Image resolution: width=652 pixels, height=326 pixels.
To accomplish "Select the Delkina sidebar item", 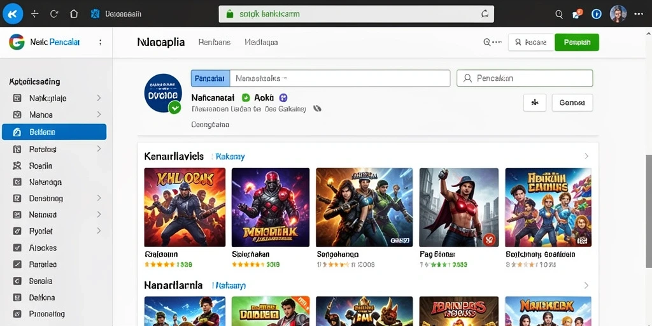I will click(42, 298).
